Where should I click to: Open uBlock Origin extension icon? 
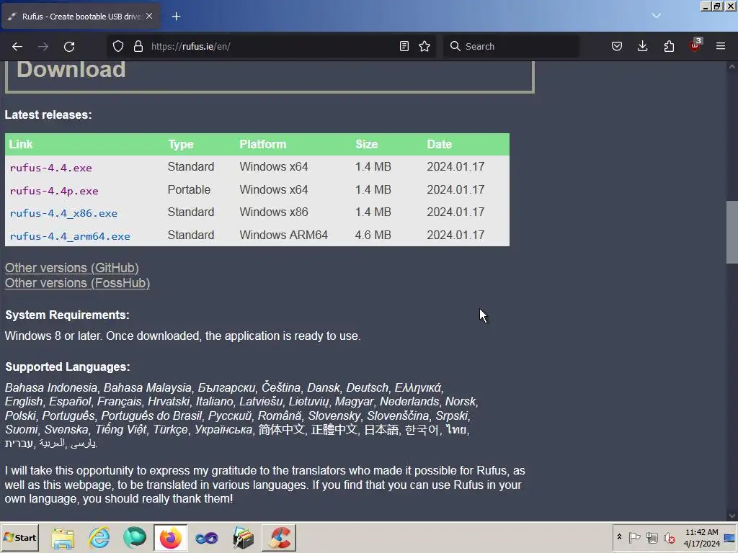[x=695, y=45]
